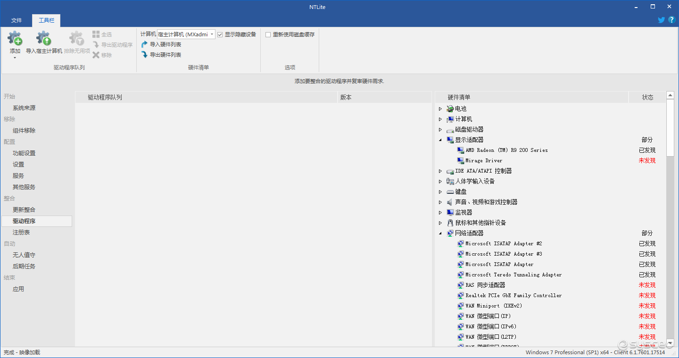Click the IDE ATA/ATAPI 控制器 icon

click(x=450, y=171)
